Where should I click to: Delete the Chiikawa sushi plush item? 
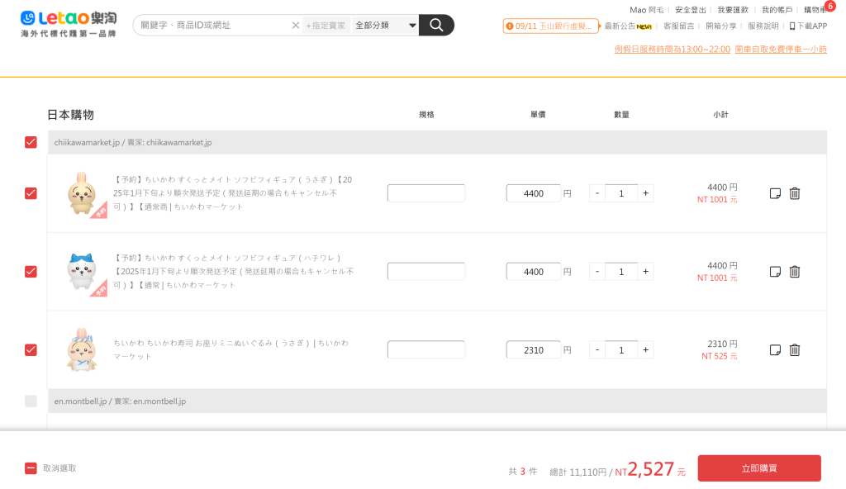(x=795, y=350)
